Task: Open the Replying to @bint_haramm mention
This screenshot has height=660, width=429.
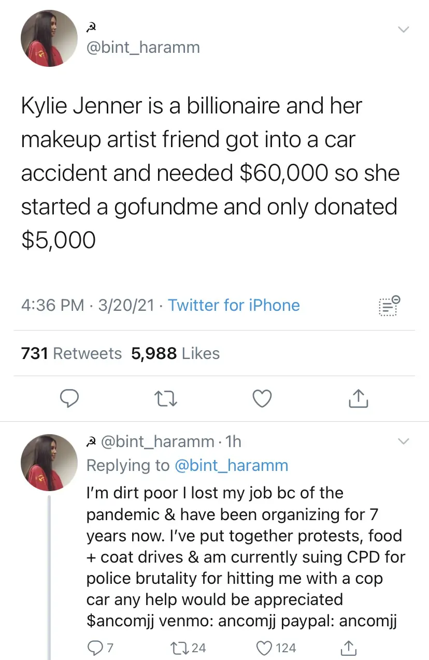Action: (x=231, y=465)
